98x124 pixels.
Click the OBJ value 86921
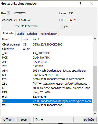pos(72,20)
